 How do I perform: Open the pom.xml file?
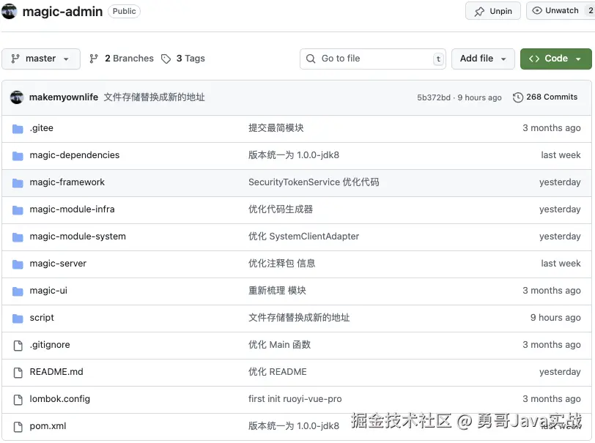point(48,426)
